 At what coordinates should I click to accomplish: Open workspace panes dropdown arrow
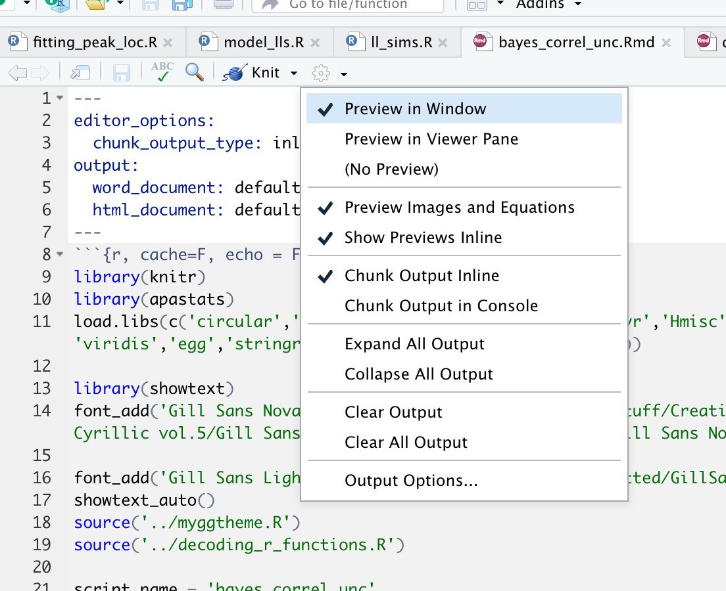500,3
